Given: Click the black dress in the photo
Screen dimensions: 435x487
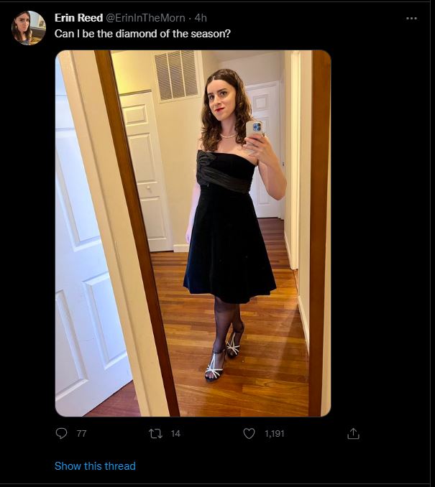Looking at the screenshot, I should (229, 227).
